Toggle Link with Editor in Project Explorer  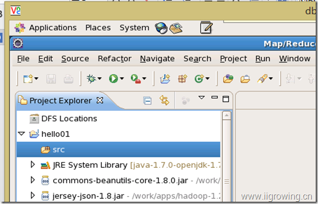164,100
